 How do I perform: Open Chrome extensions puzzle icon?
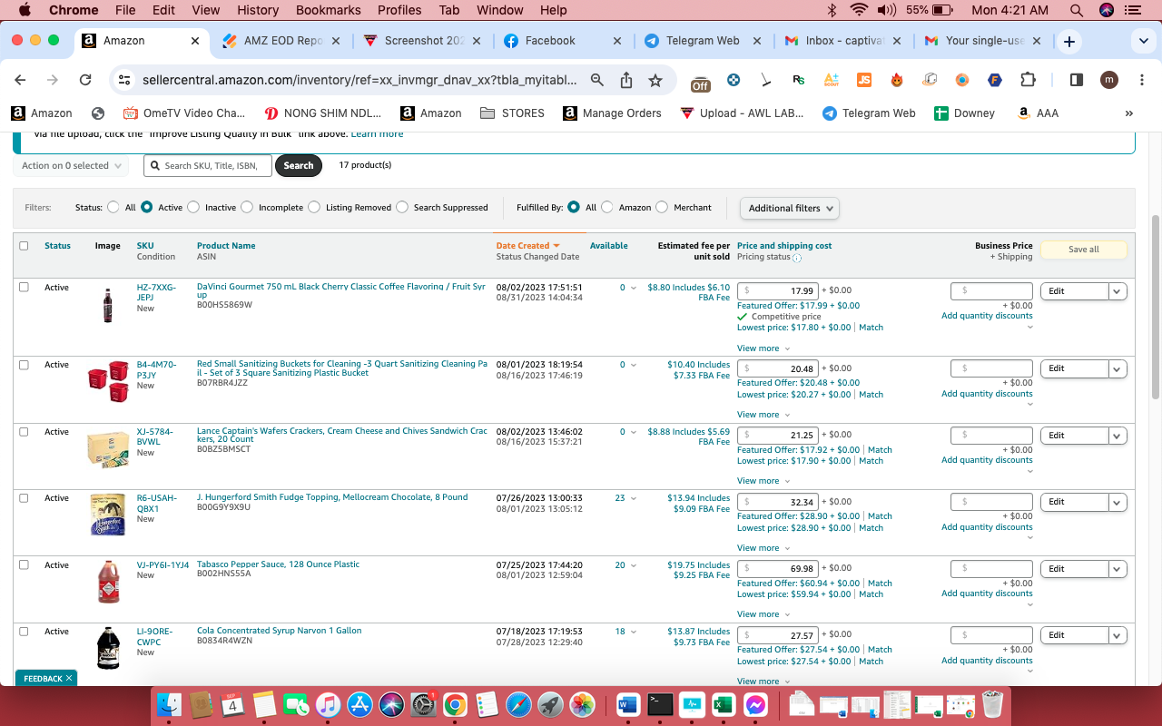point(1028,80)
